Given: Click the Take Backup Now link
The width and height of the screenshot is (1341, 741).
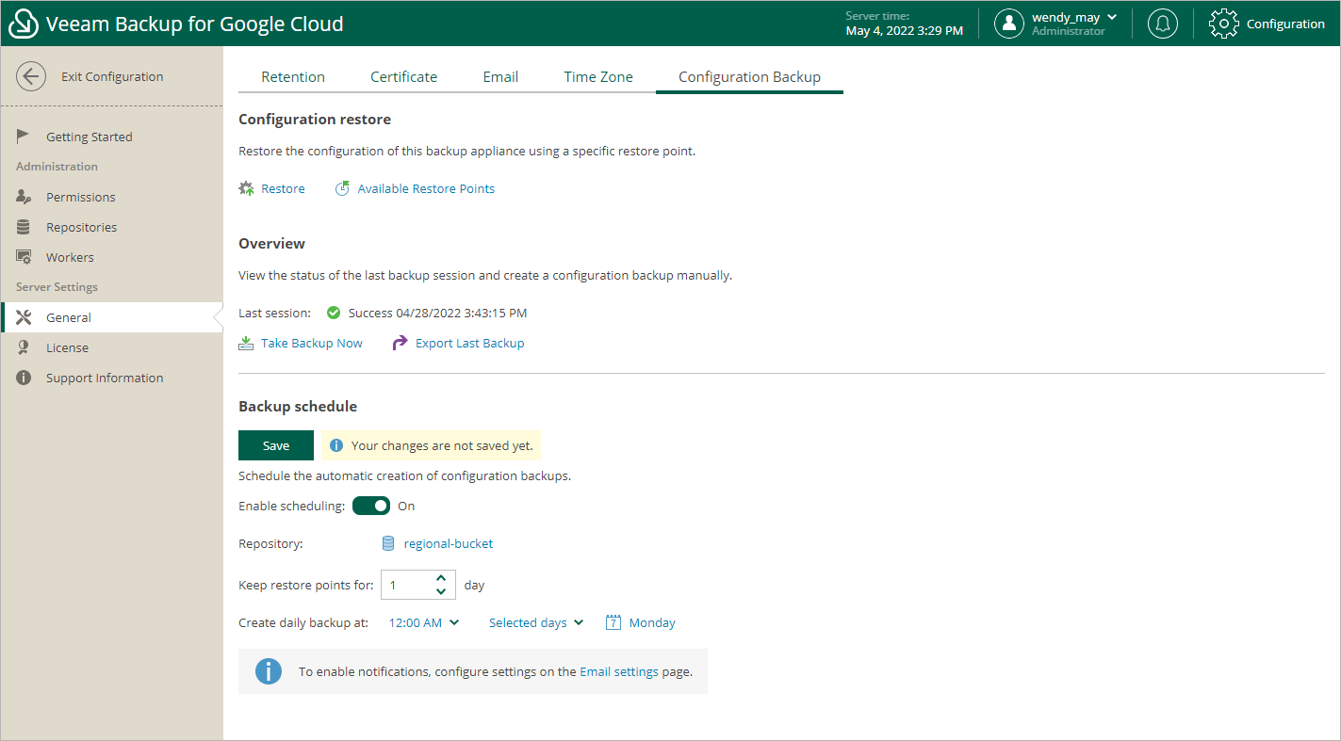Looking at the screenshot, I should (x=312, y=343).
